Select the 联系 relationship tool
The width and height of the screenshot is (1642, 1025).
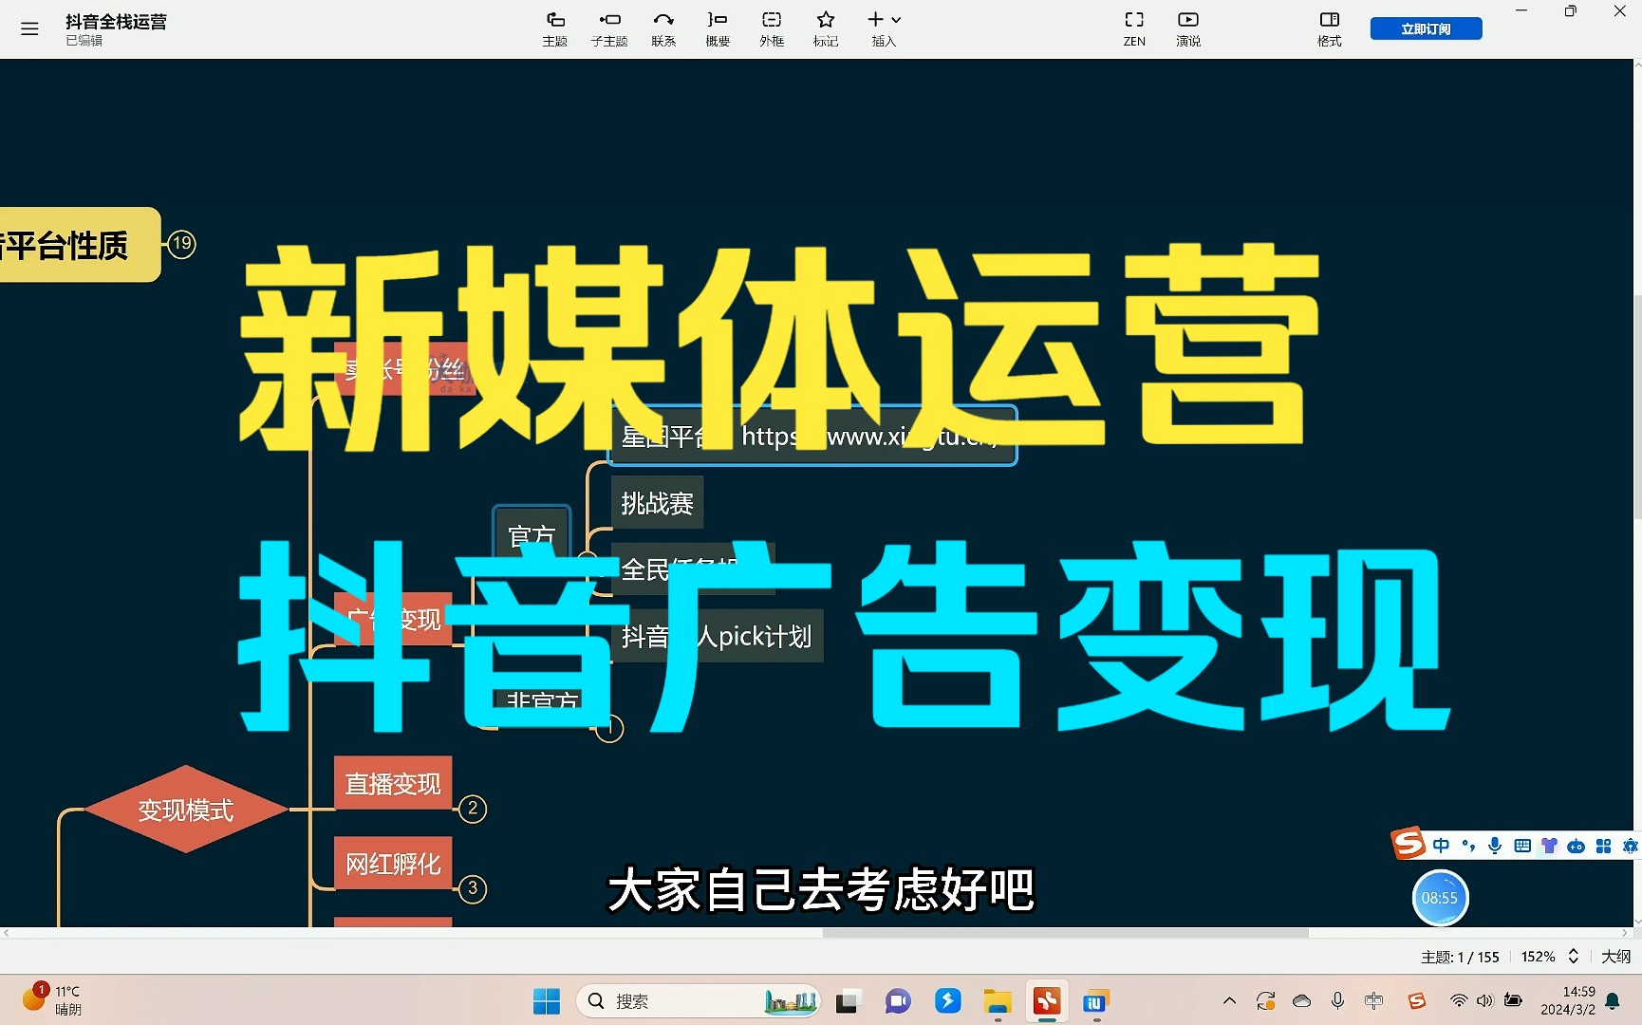[663, 28]
